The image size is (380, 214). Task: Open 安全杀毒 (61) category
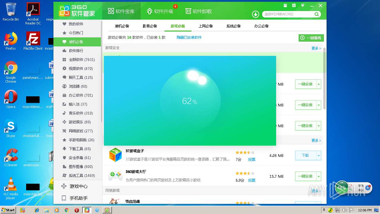(x=77, y=158)
